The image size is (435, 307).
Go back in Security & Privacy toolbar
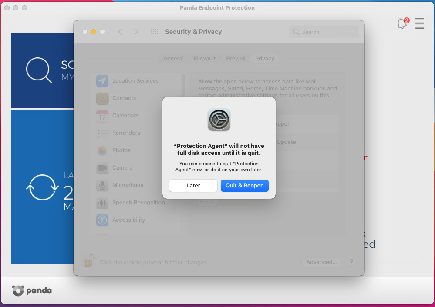point(120,32)
